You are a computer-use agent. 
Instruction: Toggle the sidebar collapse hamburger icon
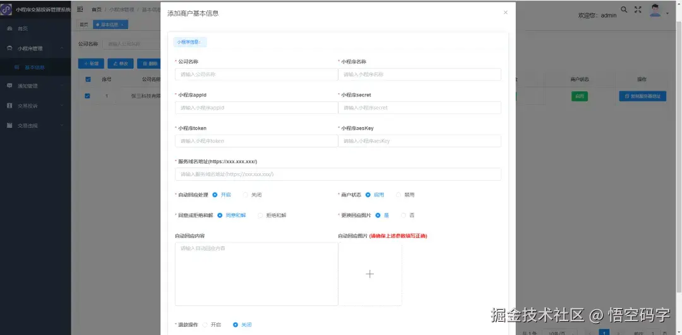click(x=80, y=9)
